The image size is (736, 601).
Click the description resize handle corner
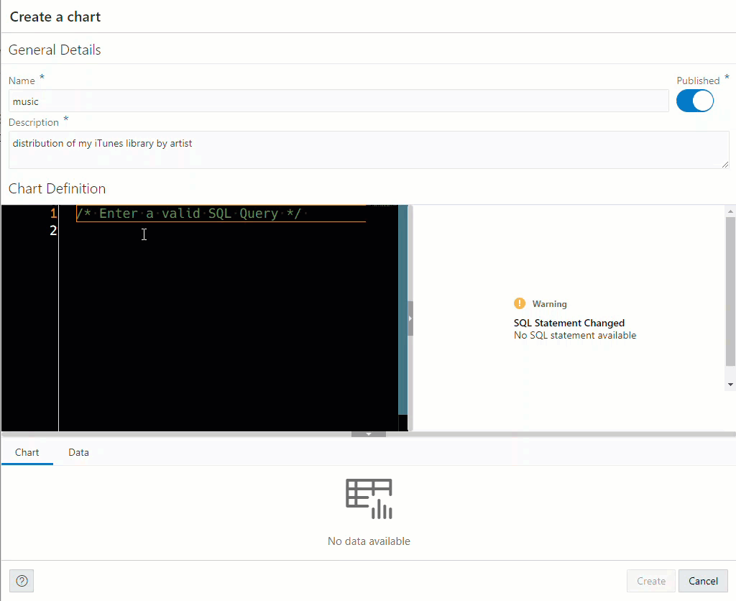click(x=725, y=165)
